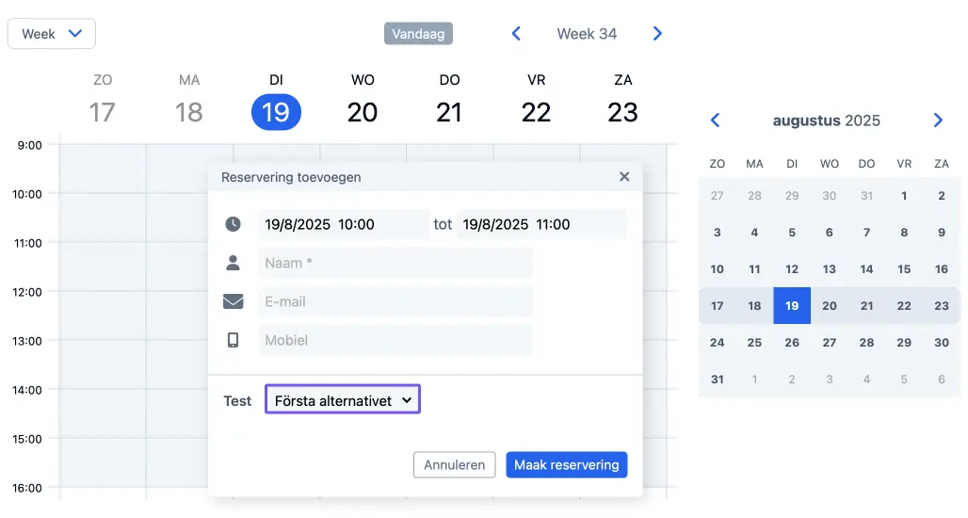Click the start date field 19/8/2025 10:00
The image size is (968, 518).
(x=344, y=224)
